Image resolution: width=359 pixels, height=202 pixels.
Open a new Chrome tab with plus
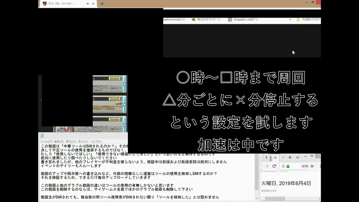point(102,4)
